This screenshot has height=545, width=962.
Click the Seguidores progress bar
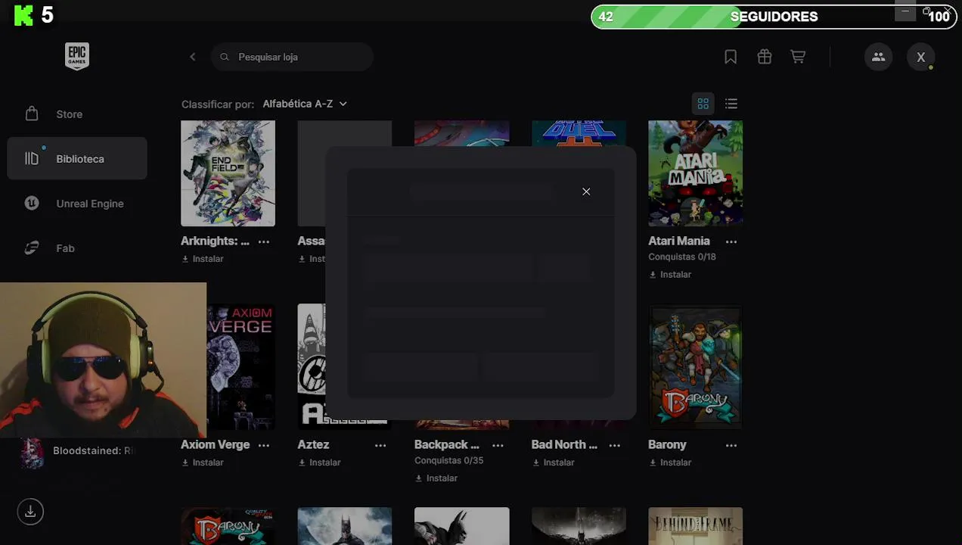773,17
